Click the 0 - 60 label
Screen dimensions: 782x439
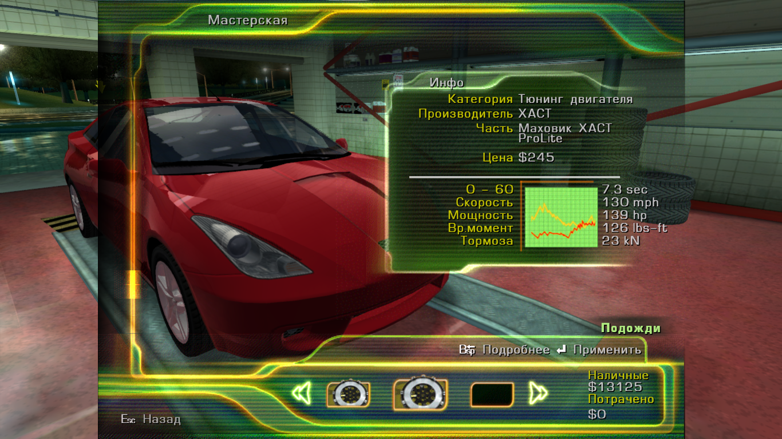click(x=489, y=189)
